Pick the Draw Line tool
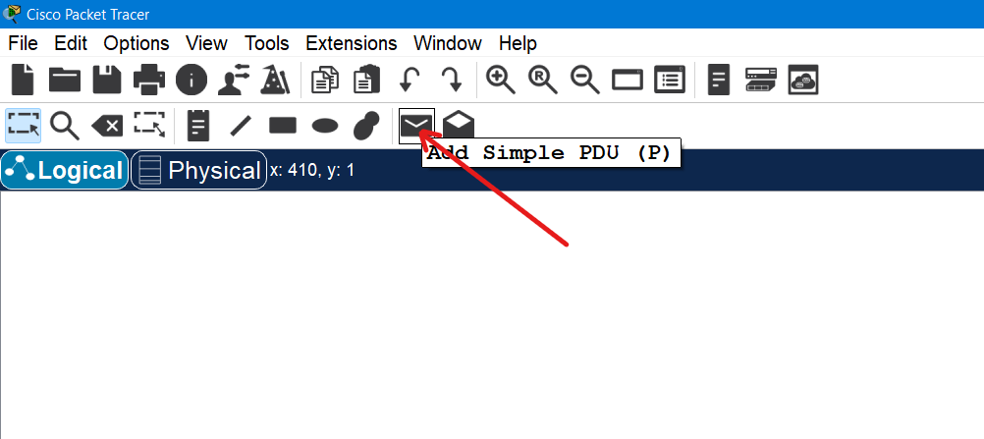This screenshot has width=984, height=439. [241, 126]
